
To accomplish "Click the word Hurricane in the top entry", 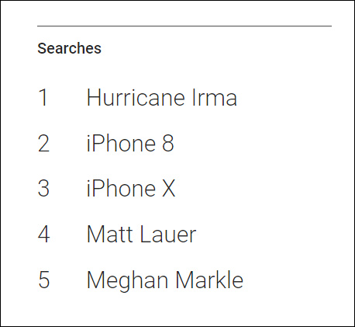I will (x=136, y=97).
